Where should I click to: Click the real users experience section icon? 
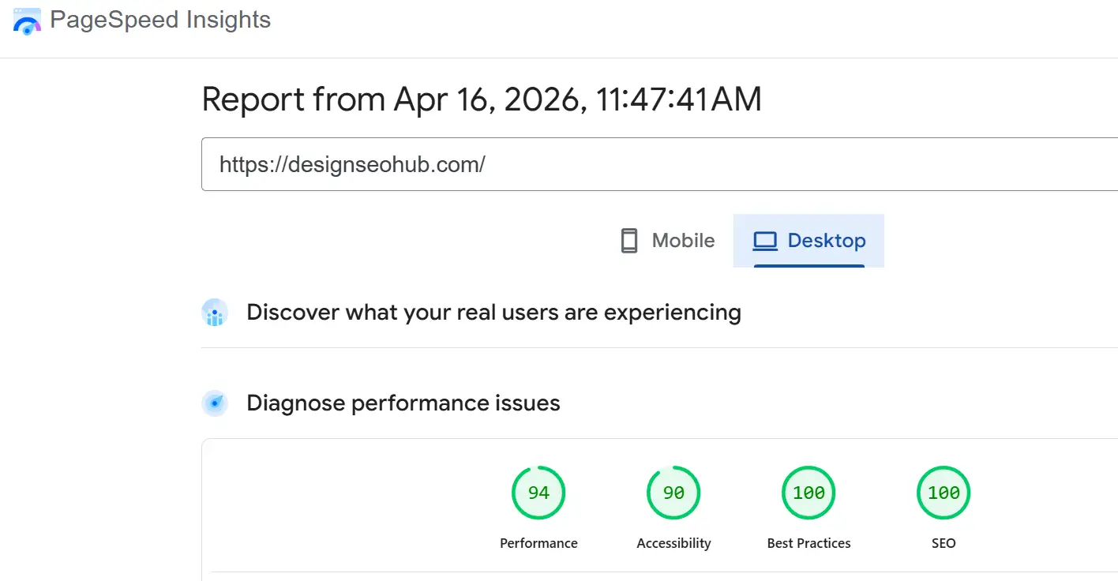(x=214, y=312)
